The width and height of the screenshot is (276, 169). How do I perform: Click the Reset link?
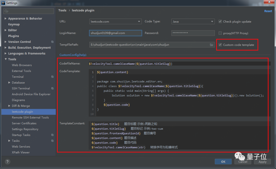coord(268,11)
